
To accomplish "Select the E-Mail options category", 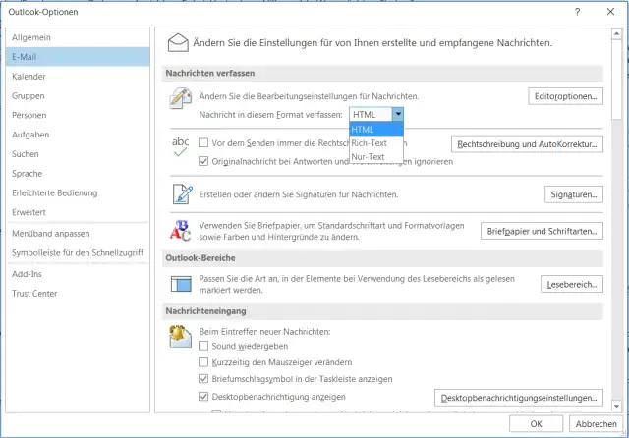I will [78, 57].
